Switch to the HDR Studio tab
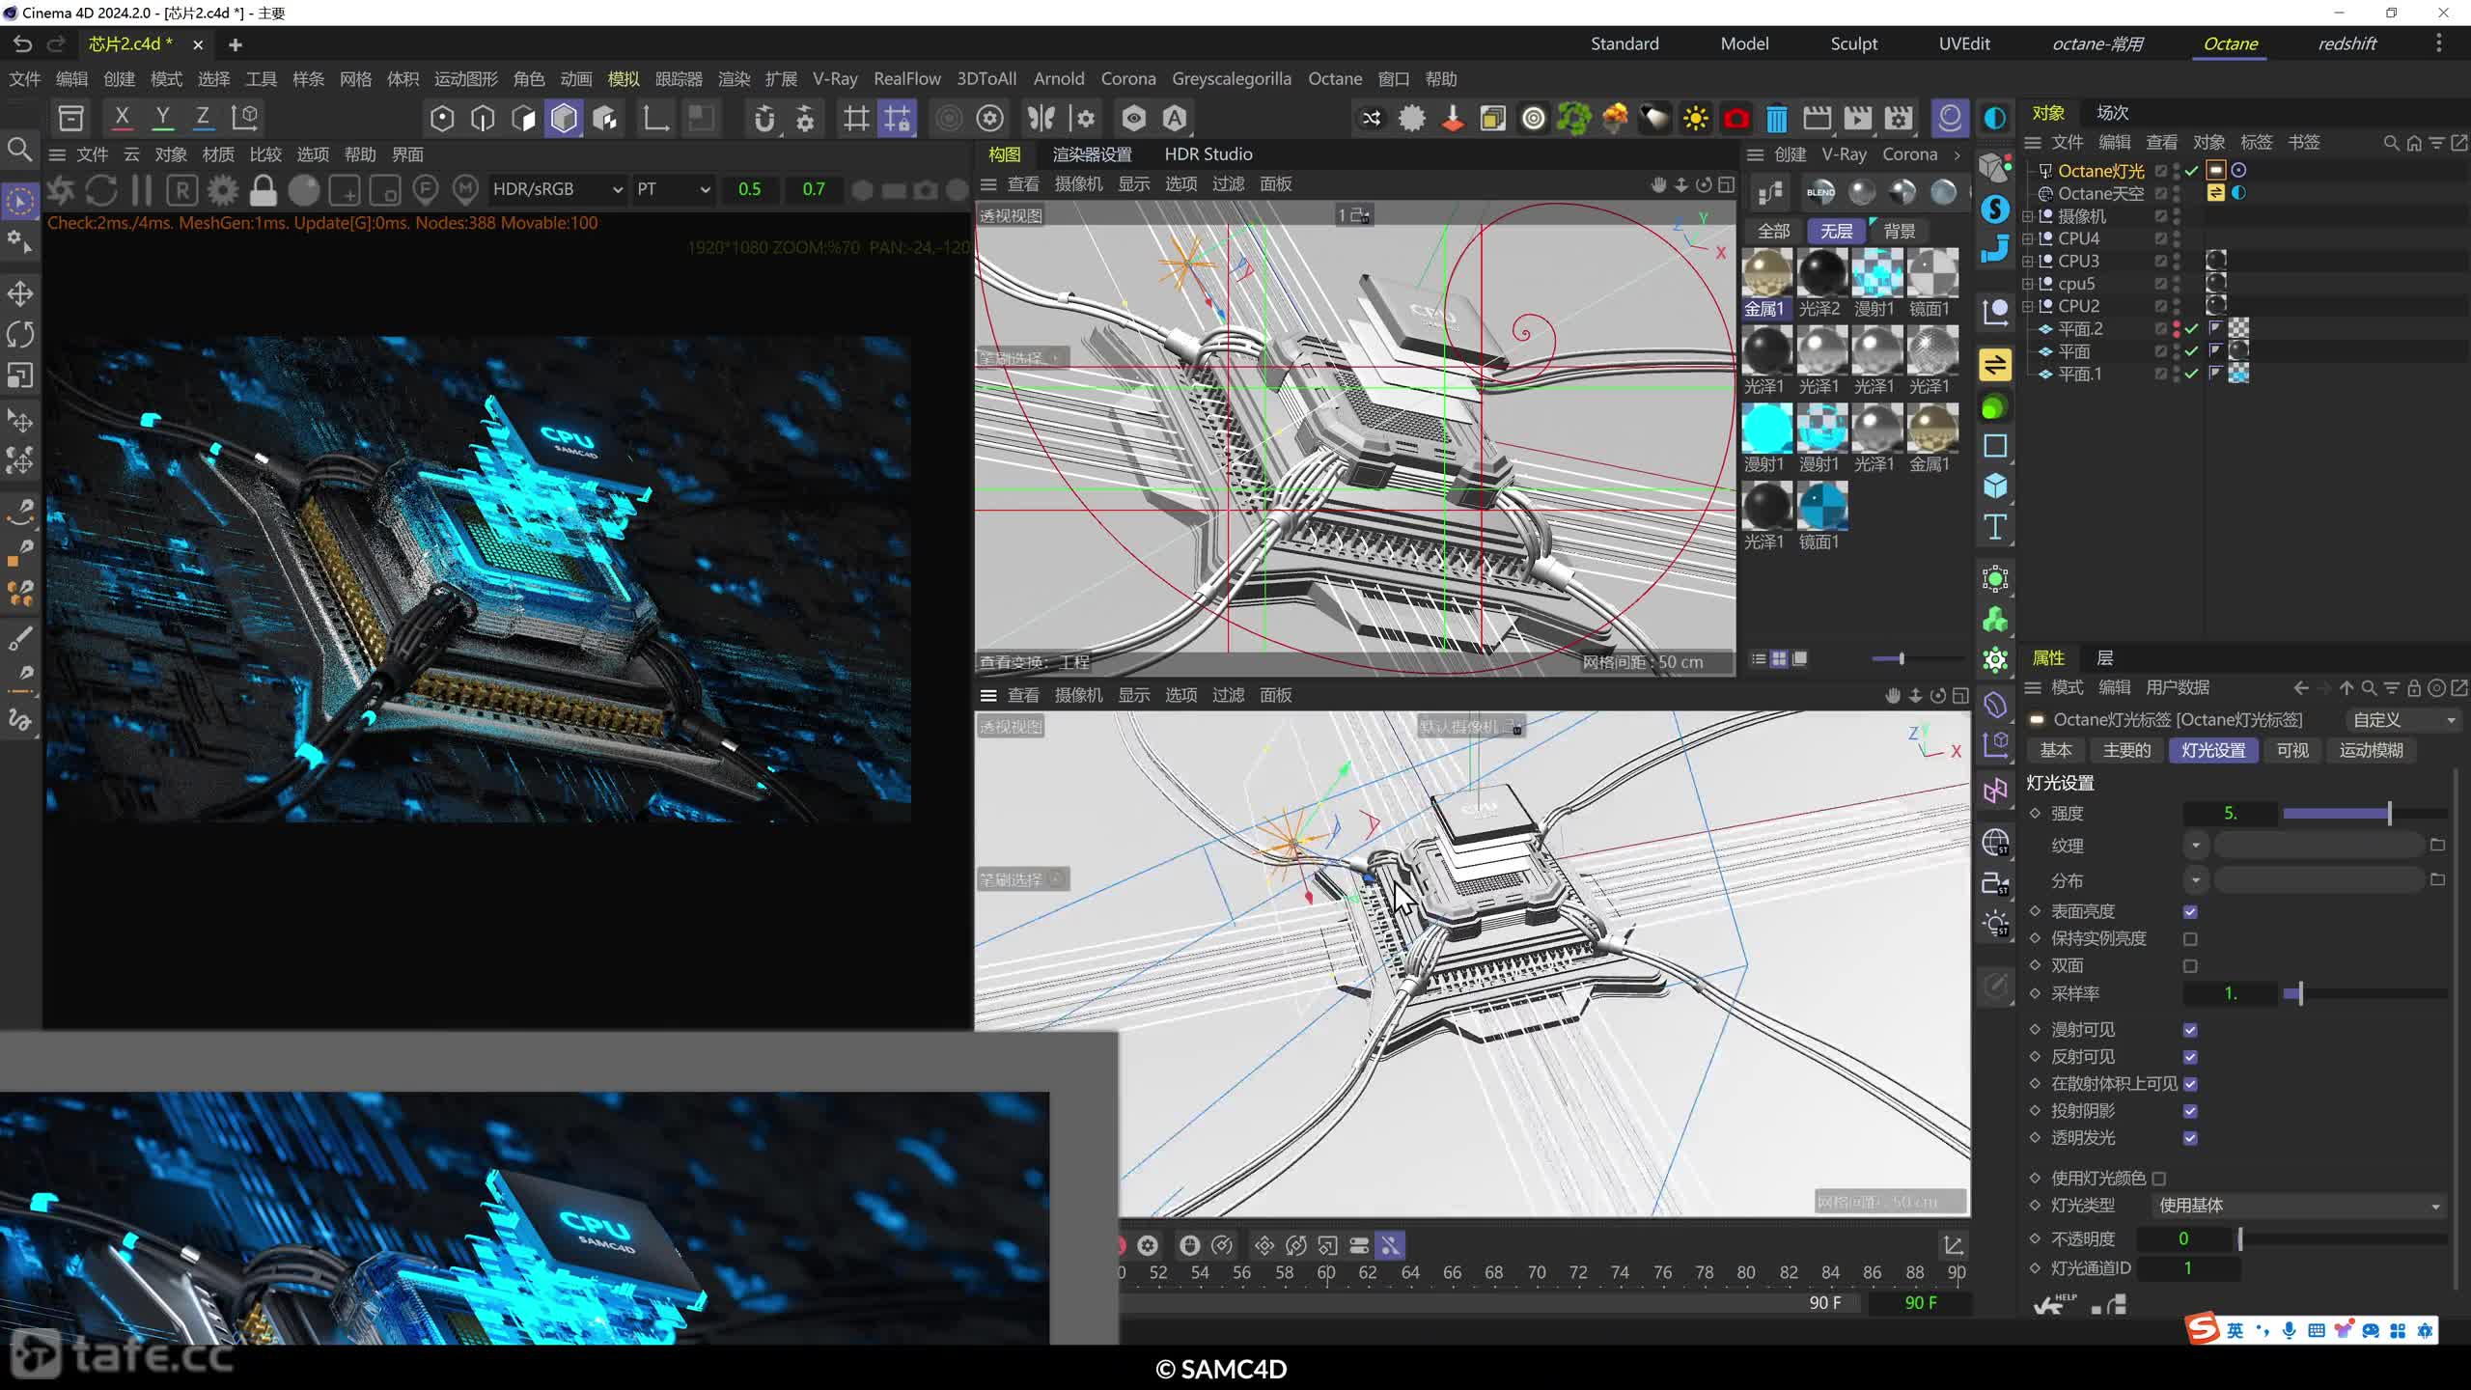Screen dimensions: 2471x1390 point(1208,154)
